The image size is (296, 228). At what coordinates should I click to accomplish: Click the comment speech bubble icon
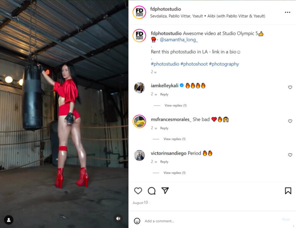click(x=151, y=191)
